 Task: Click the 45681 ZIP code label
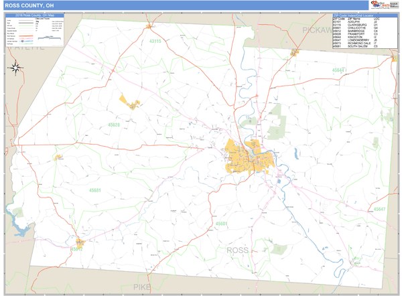pos(95,190)
